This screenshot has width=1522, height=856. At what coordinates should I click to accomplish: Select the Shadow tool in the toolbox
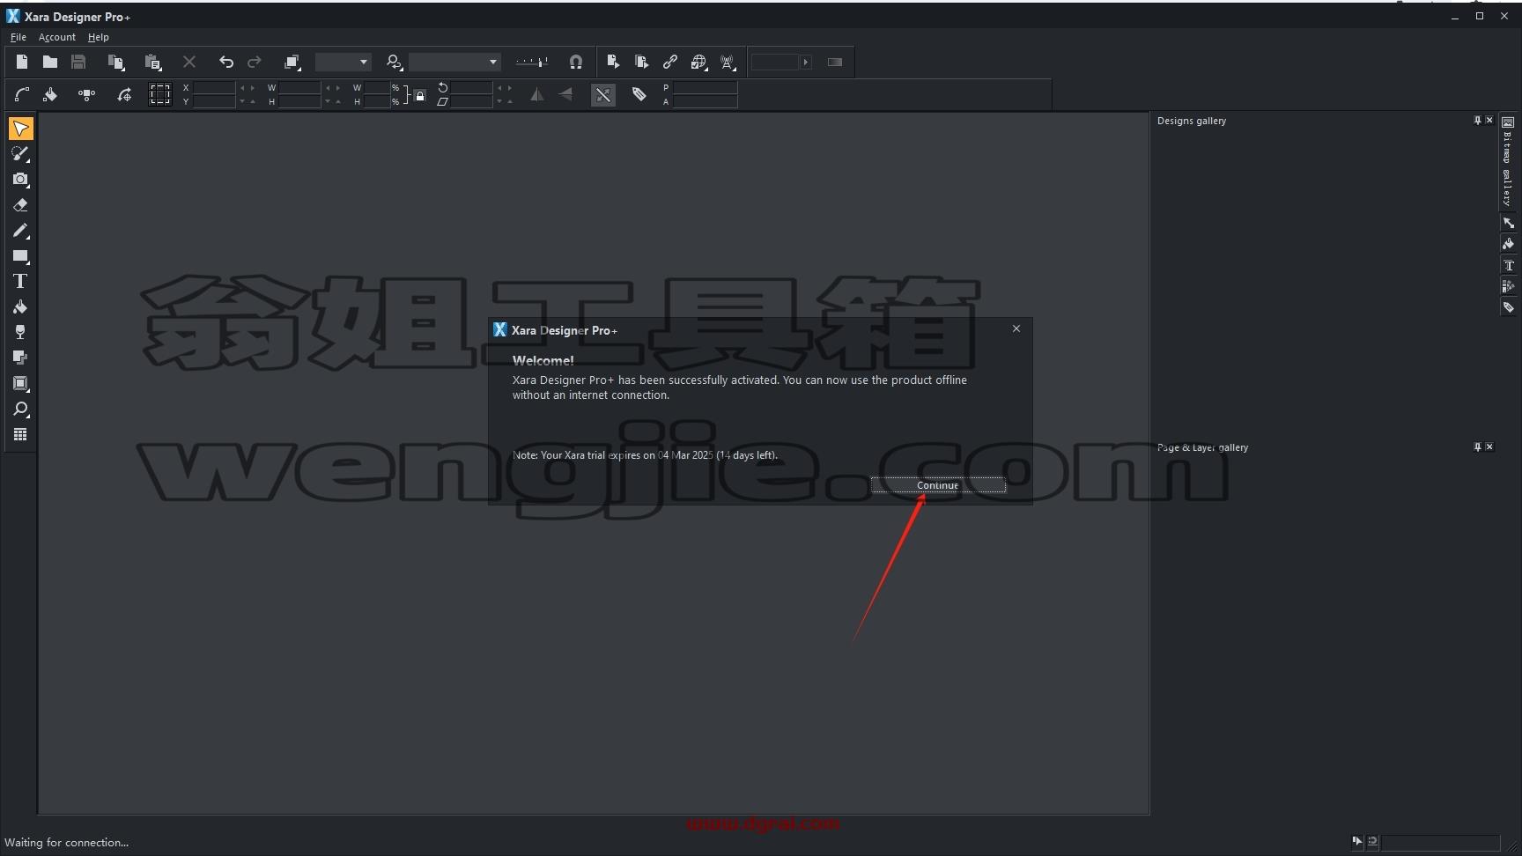pyautogui.click(x=20, y=358)
